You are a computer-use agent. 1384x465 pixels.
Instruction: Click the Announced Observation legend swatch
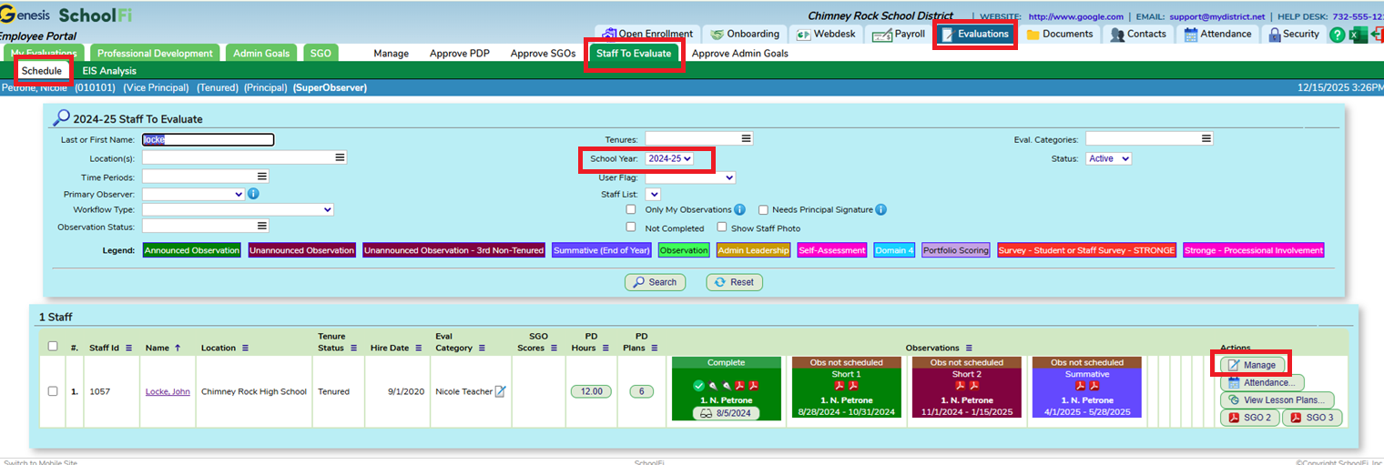(192, 250)
